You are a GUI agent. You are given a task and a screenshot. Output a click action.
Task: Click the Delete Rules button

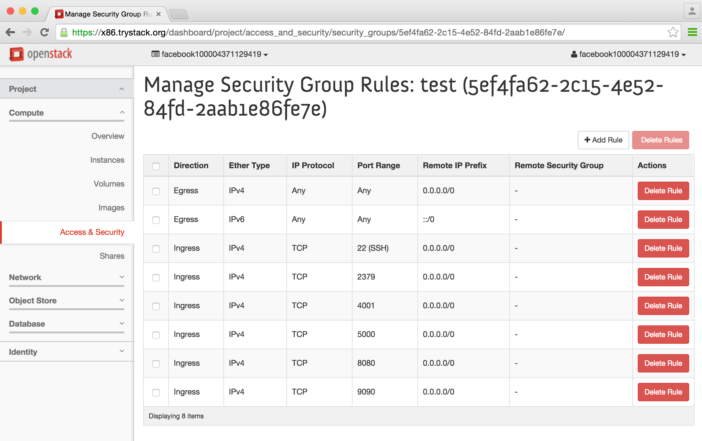(661, 140)
